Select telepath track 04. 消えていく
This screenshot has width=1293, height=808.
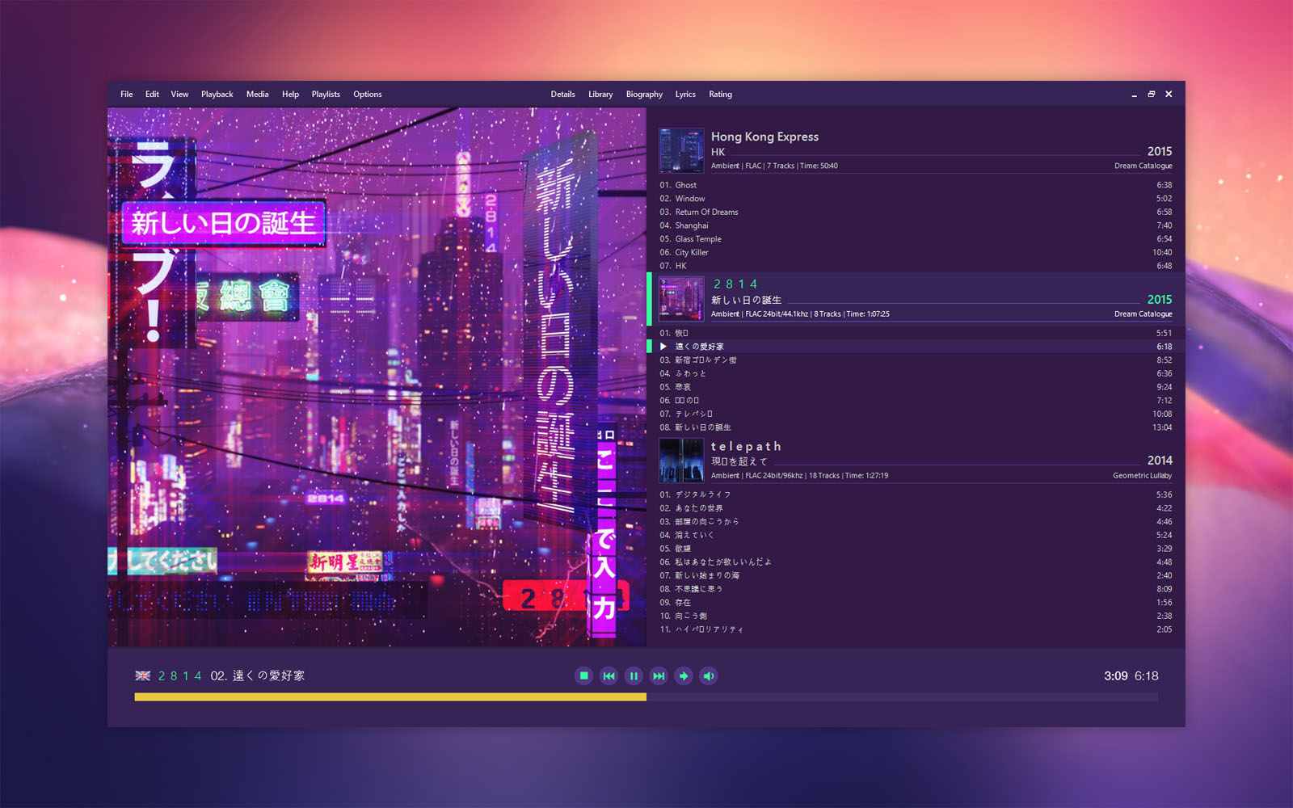pos(916,535)
